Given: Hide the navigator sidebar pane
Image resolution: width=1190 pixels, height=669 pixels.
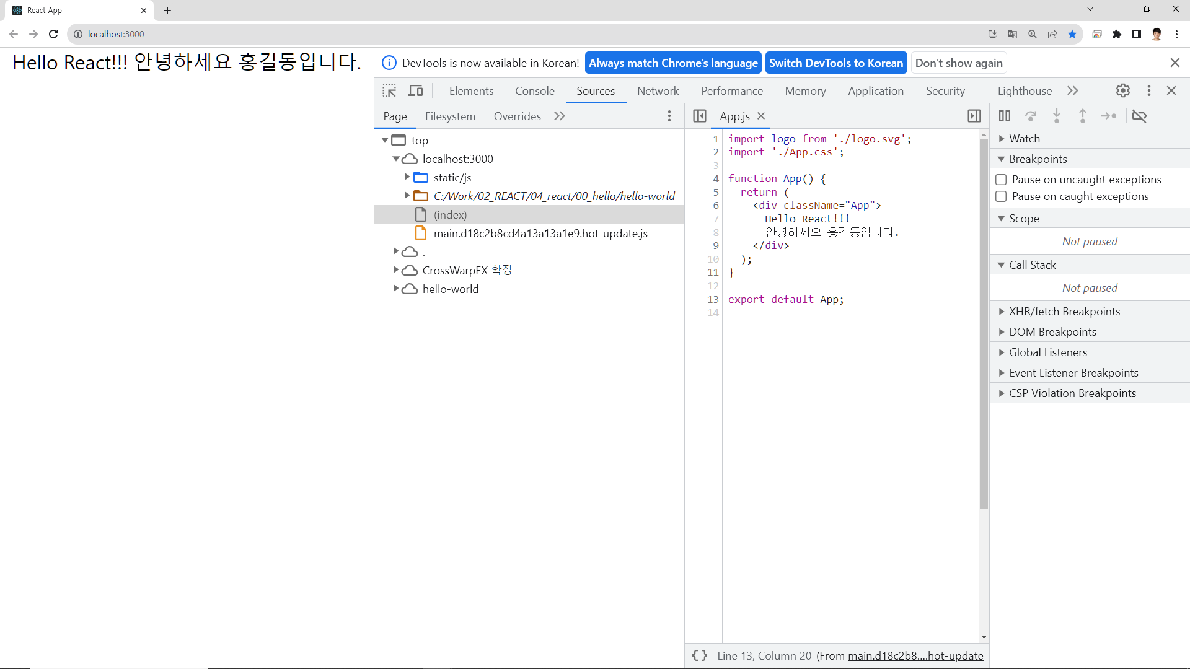Looking at the screenshot, I should [700, 116].
